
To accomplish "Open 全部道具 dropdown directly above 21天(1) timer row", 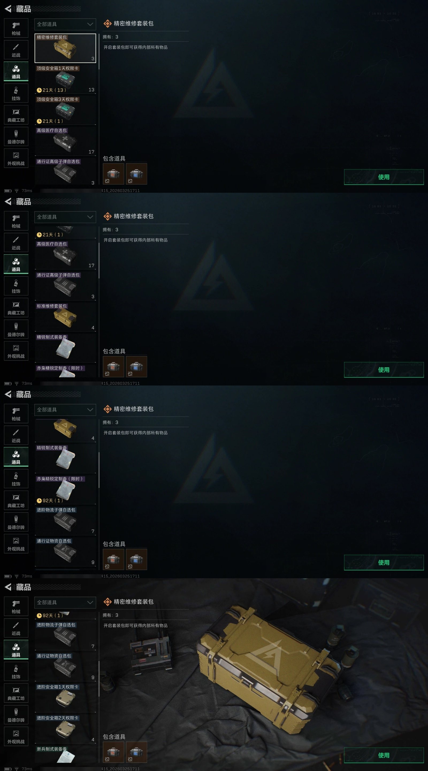I will tap(65, 217).
